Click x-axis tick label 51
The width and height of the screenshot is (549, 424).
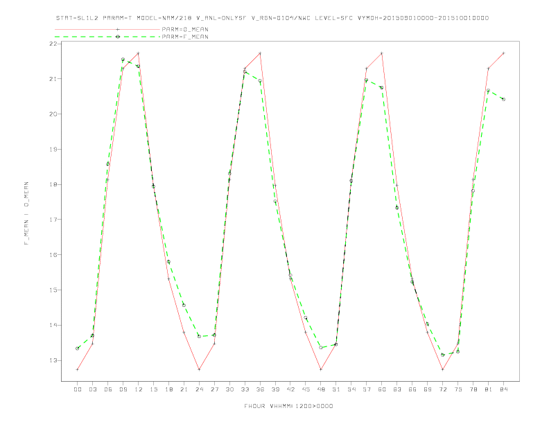[x=336, y=389]
